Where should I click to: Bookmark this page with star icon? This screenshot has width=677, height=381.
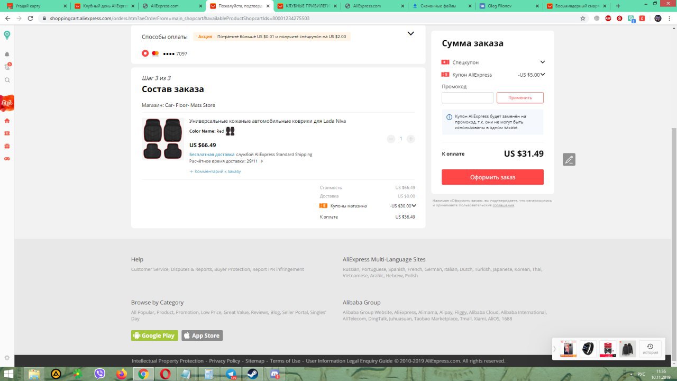[583, 18]
